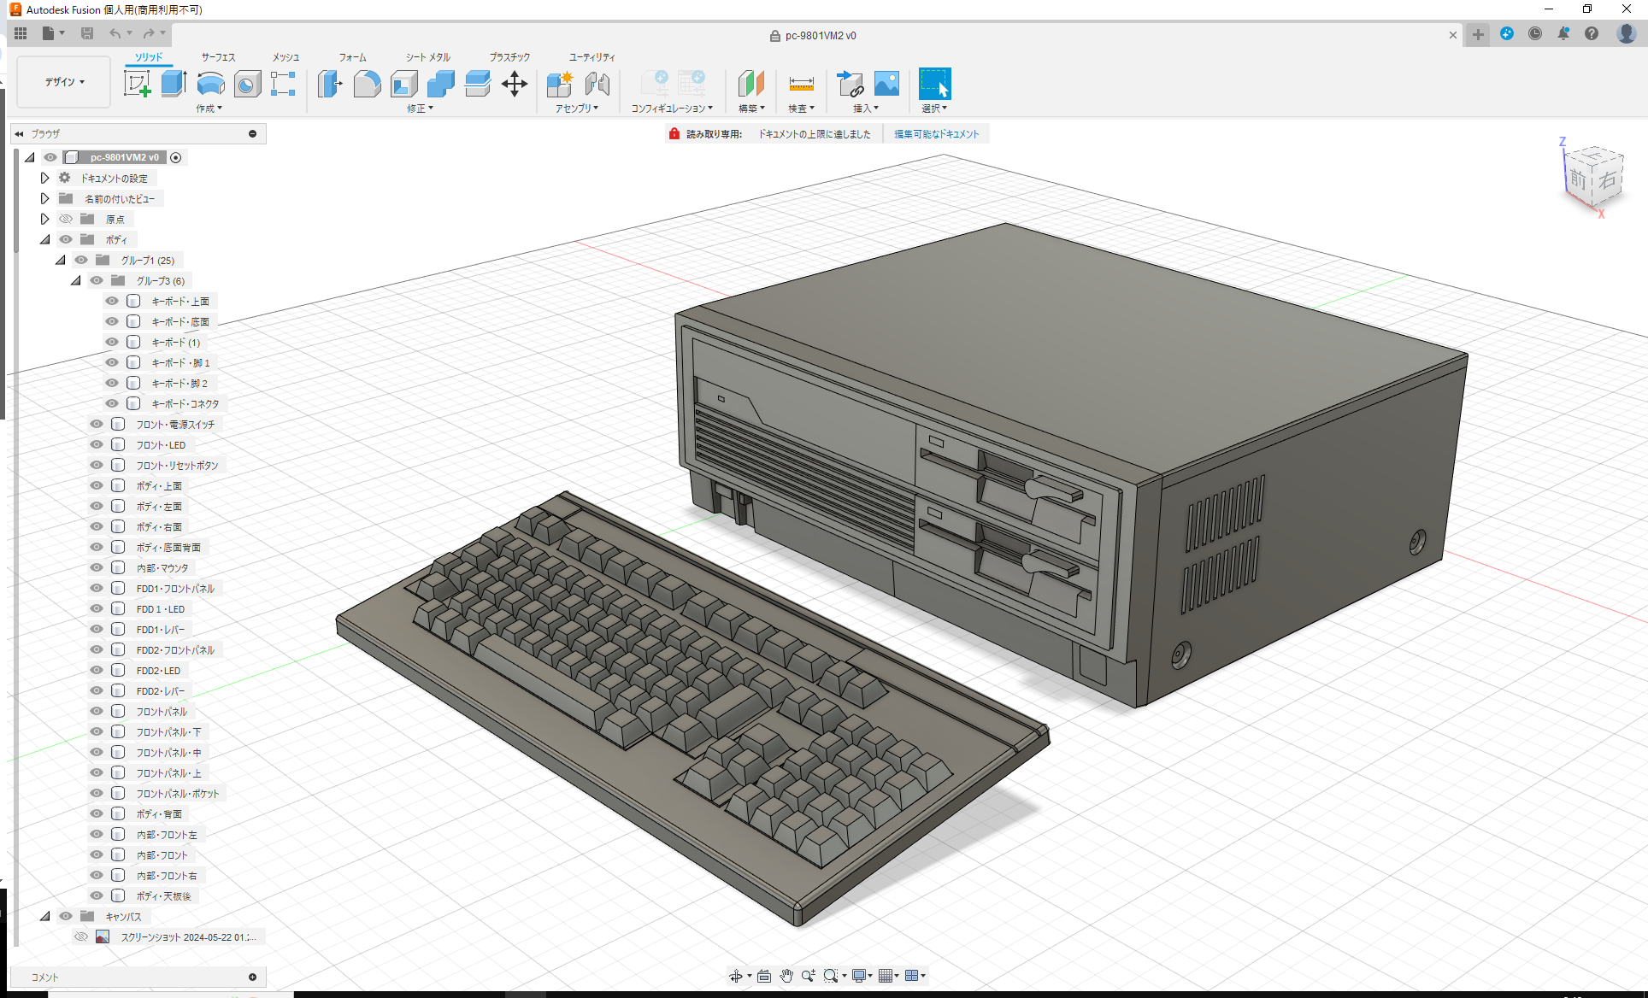Open the シート メタル tab

point(426,57)
